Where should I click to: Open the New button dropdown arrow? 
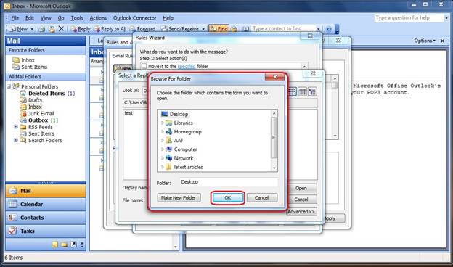point(32,29)
